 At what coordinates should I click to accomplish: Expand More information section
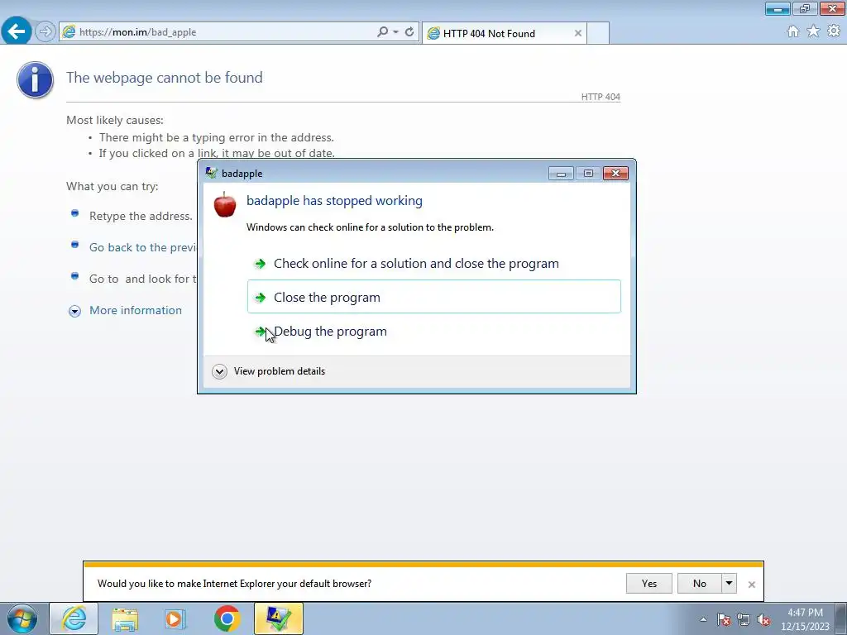[74, 311]
